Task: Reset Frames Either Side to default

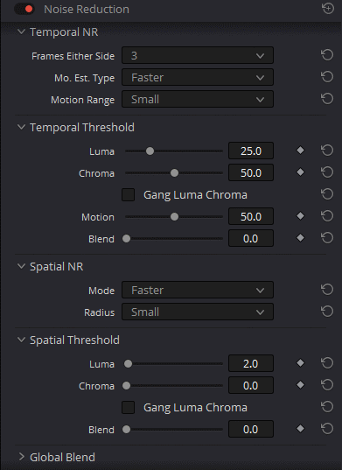Action: pos(327,55)
